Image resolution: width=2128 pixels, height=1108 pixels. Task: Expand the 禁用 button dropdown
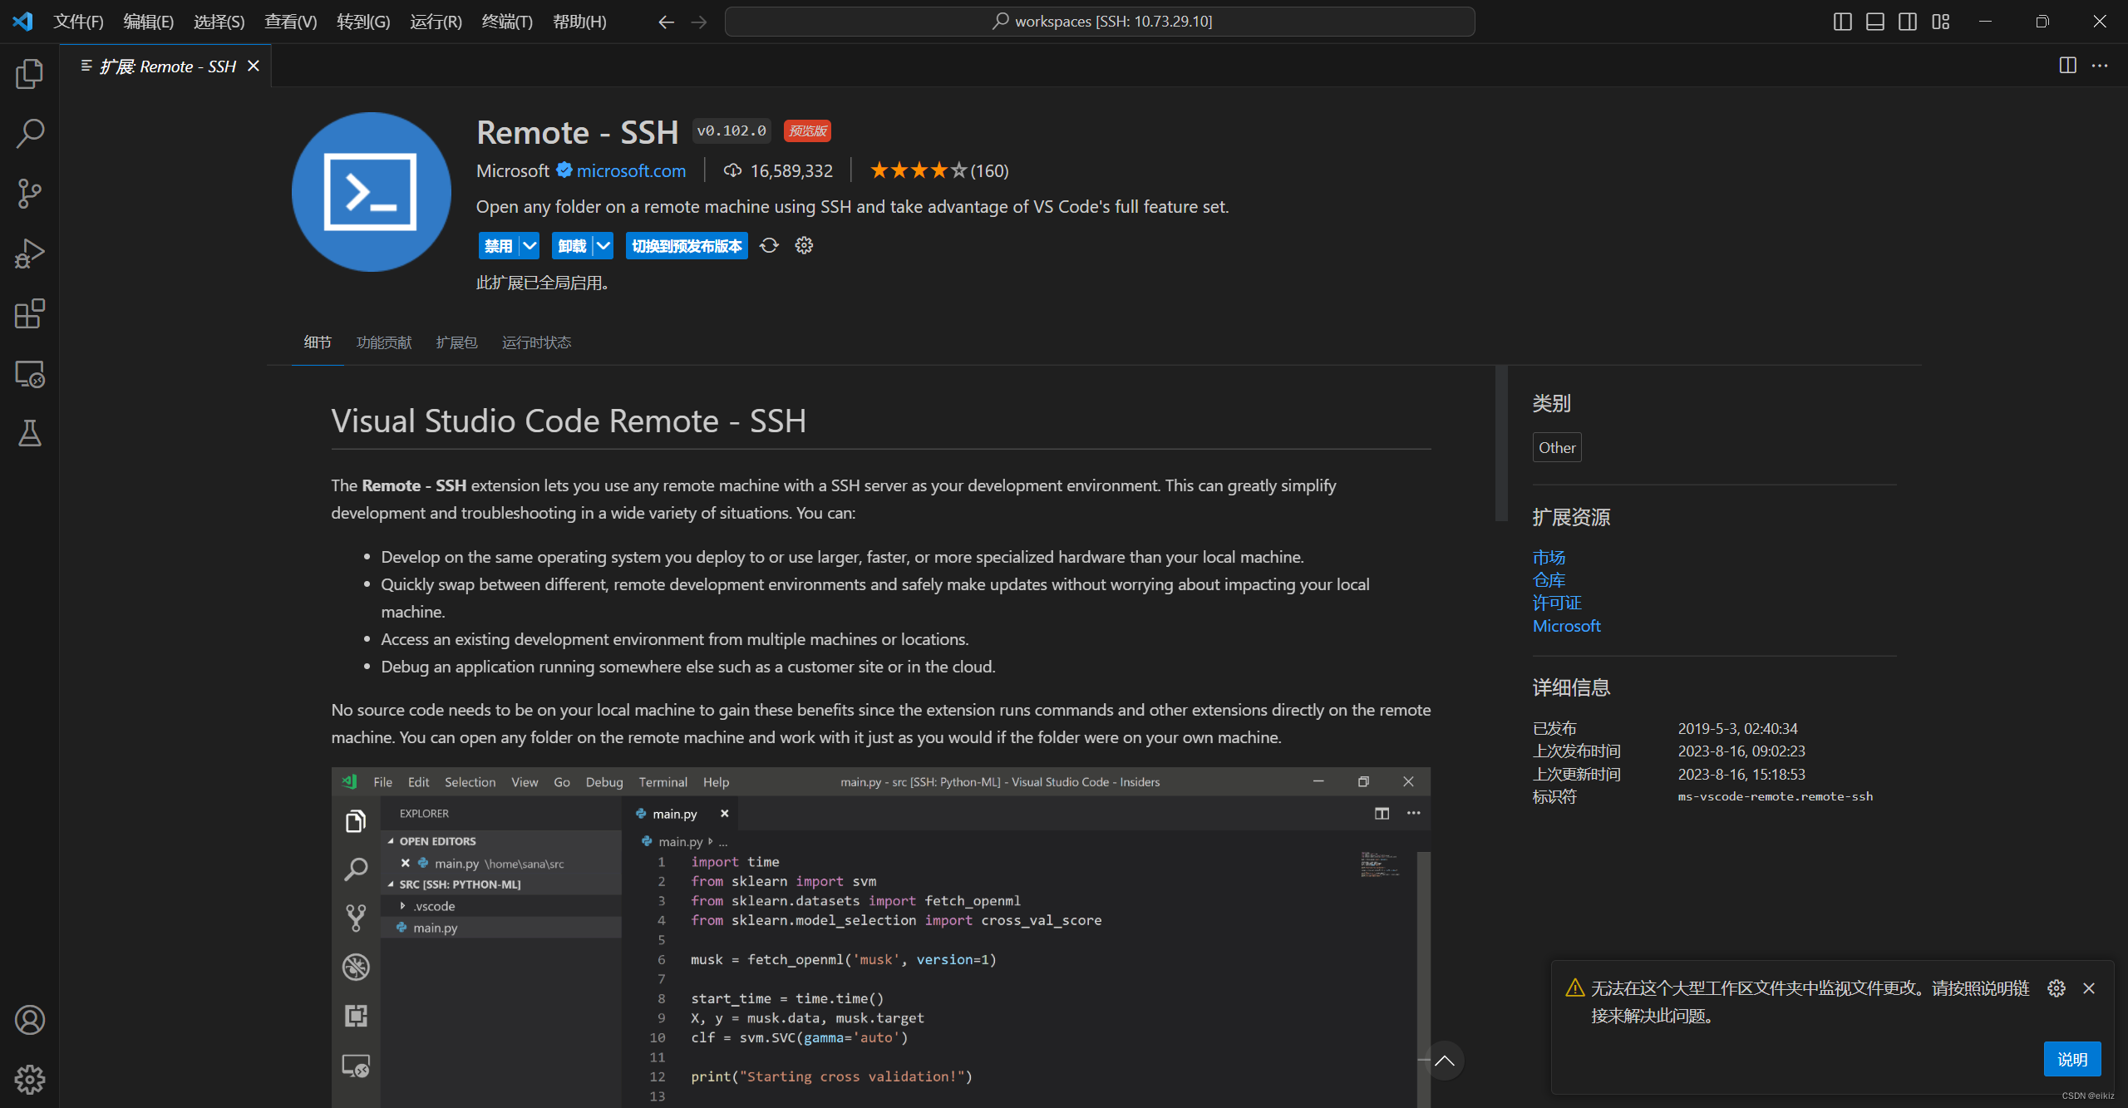coord(529,245)
